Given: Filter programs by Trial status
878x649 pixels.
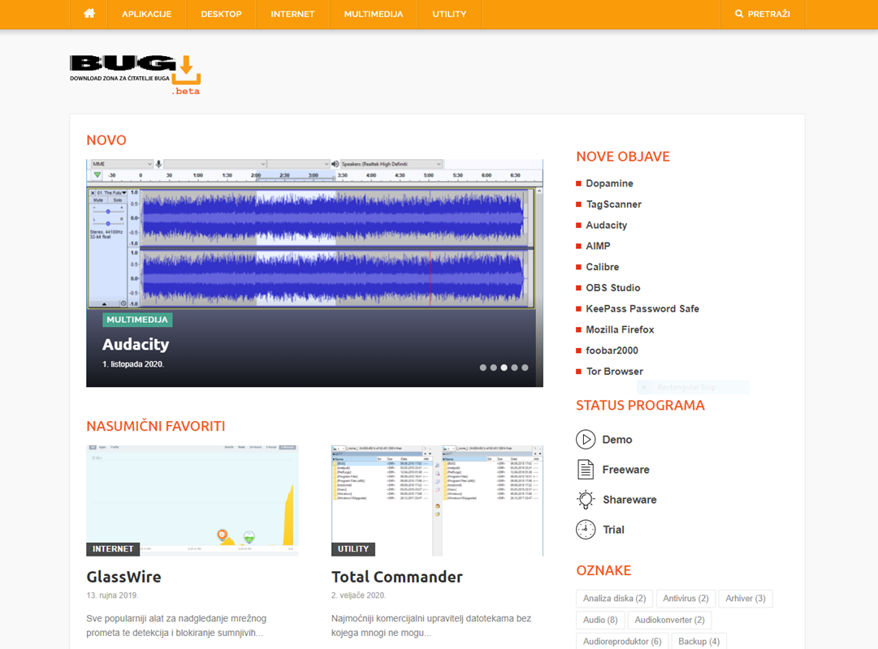Looking at the screenshot, I should click(x=613, y=530).
